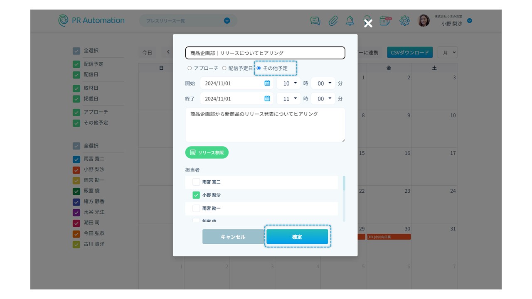Select the アプローチ radio button

[190, 68]
